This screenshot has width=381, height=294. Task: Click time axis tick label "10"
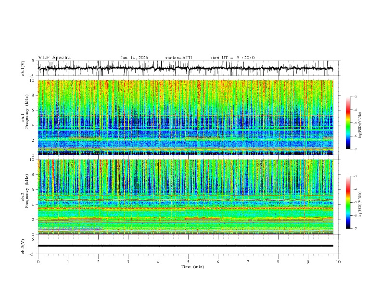point(338,262)
